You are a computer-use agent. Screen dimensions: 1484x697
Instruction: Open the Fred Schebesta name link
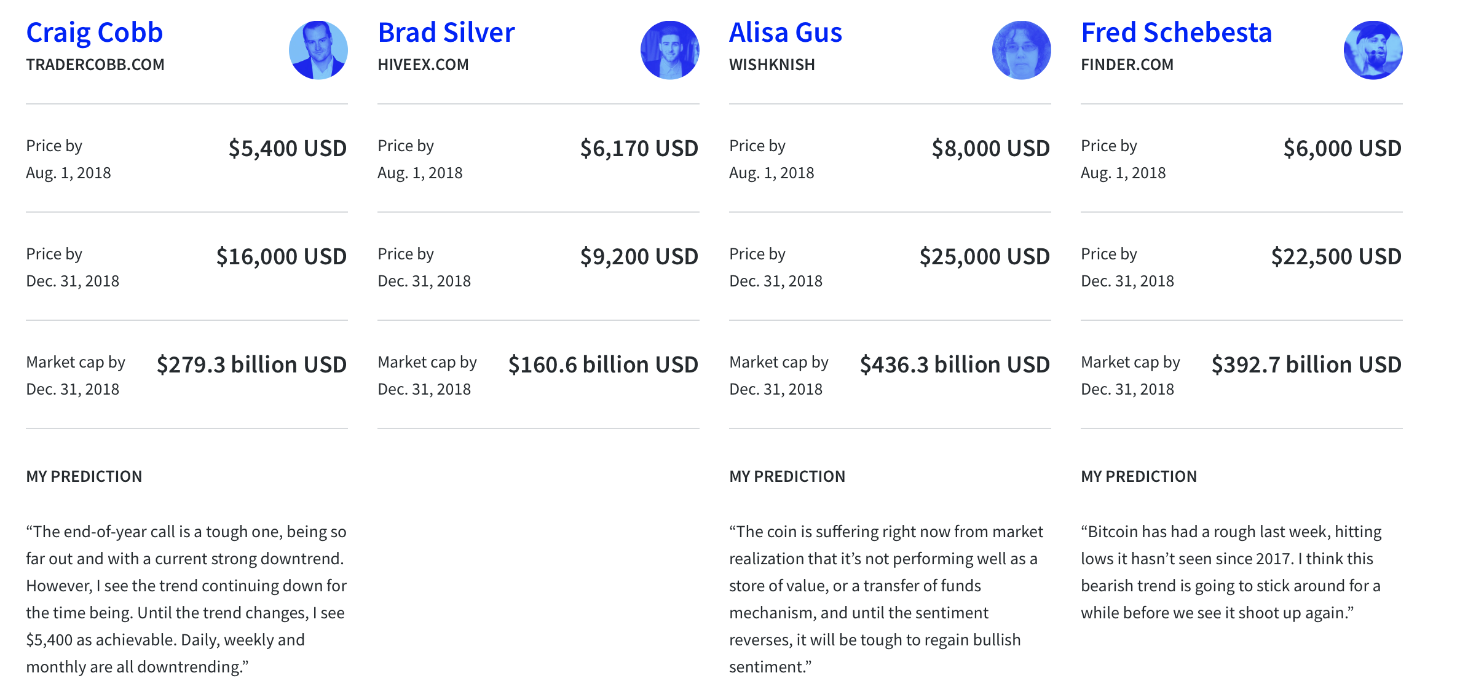[1176, 33]
